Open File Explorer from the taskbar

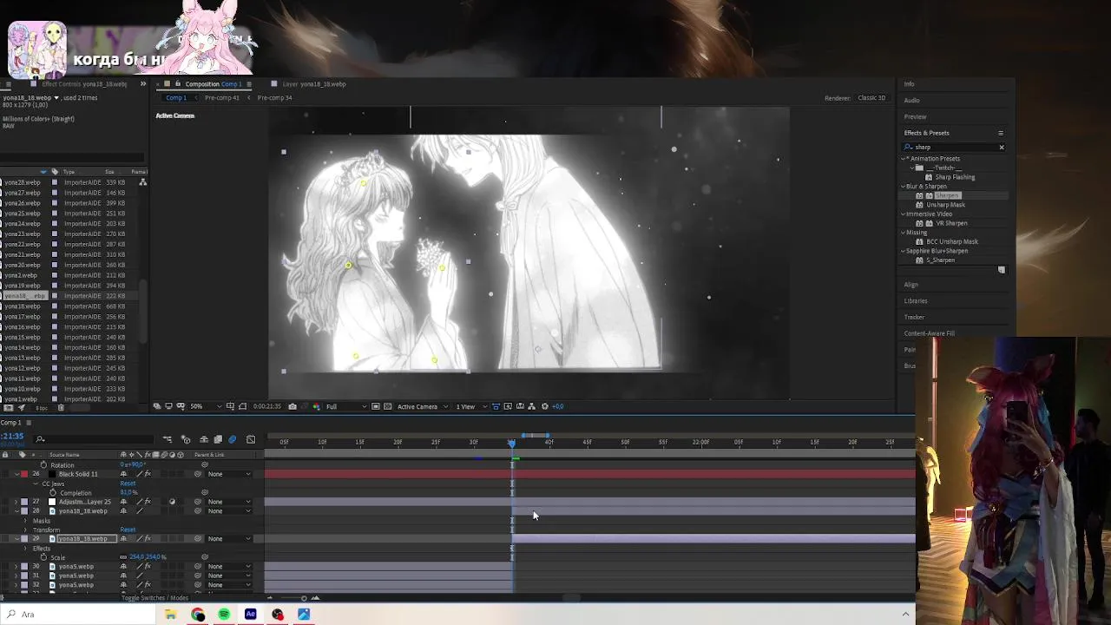tap(171, 614)
